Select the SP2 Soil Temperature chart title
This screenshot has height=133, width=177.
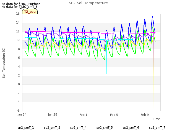(88, 3)
